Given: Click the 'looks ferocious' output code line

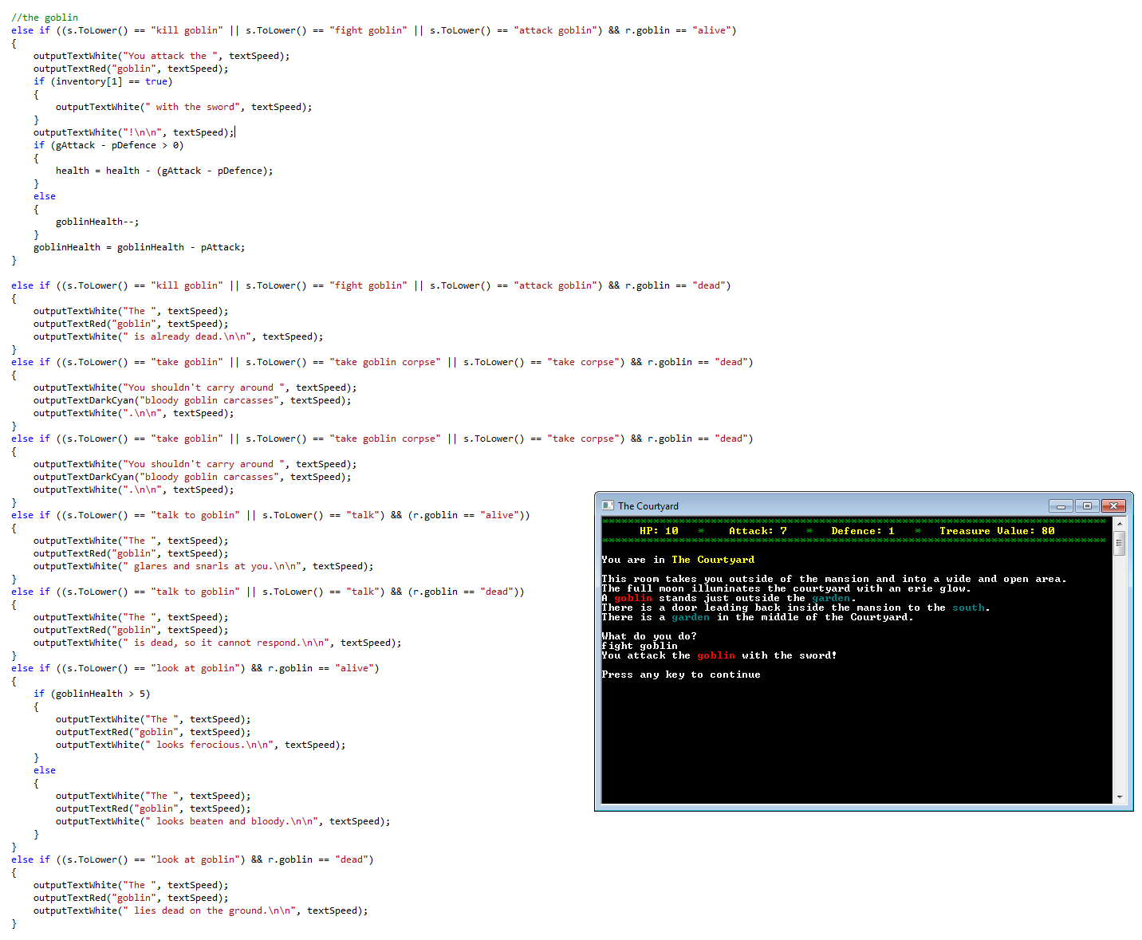Looking at the screenshot, I should (200, 745).
